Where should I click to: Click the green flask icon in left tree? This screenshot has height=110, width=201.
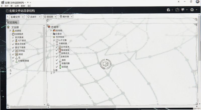pos(16,61)
